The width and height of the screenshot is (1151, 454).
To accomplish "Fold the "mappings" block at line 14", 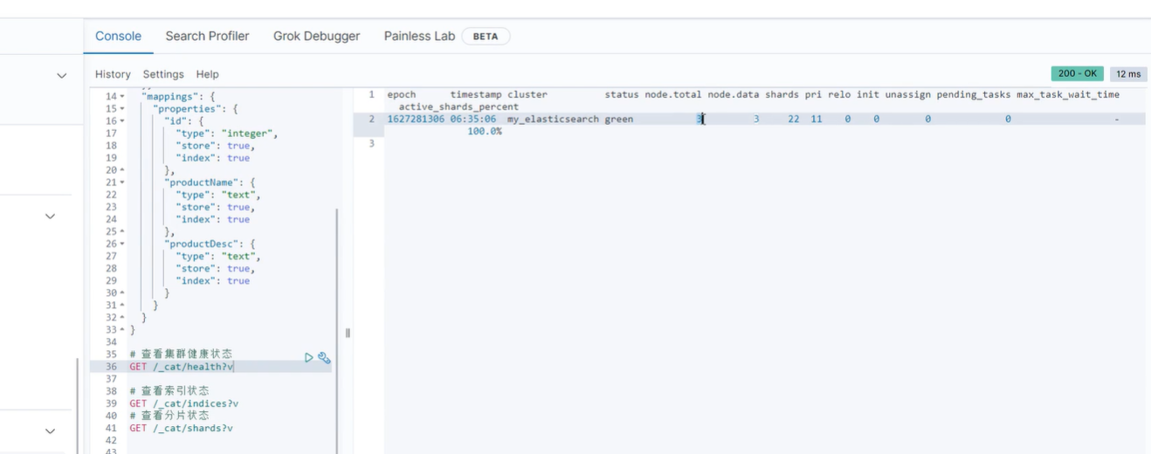I will click(x=122, y=97).
